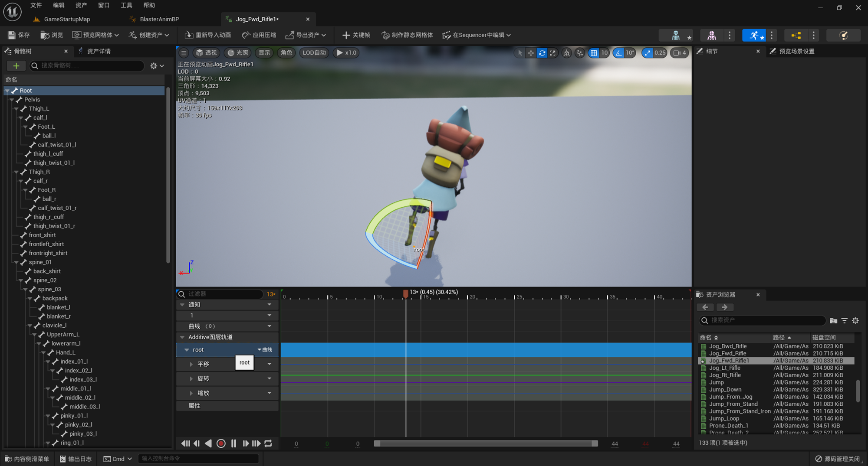868x466 pixels.
Task: Open rotation snap value 10° dropdown
Action: coord(630,53)
